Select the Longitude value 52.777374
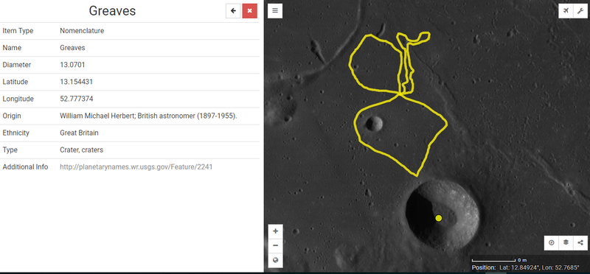 77,99
